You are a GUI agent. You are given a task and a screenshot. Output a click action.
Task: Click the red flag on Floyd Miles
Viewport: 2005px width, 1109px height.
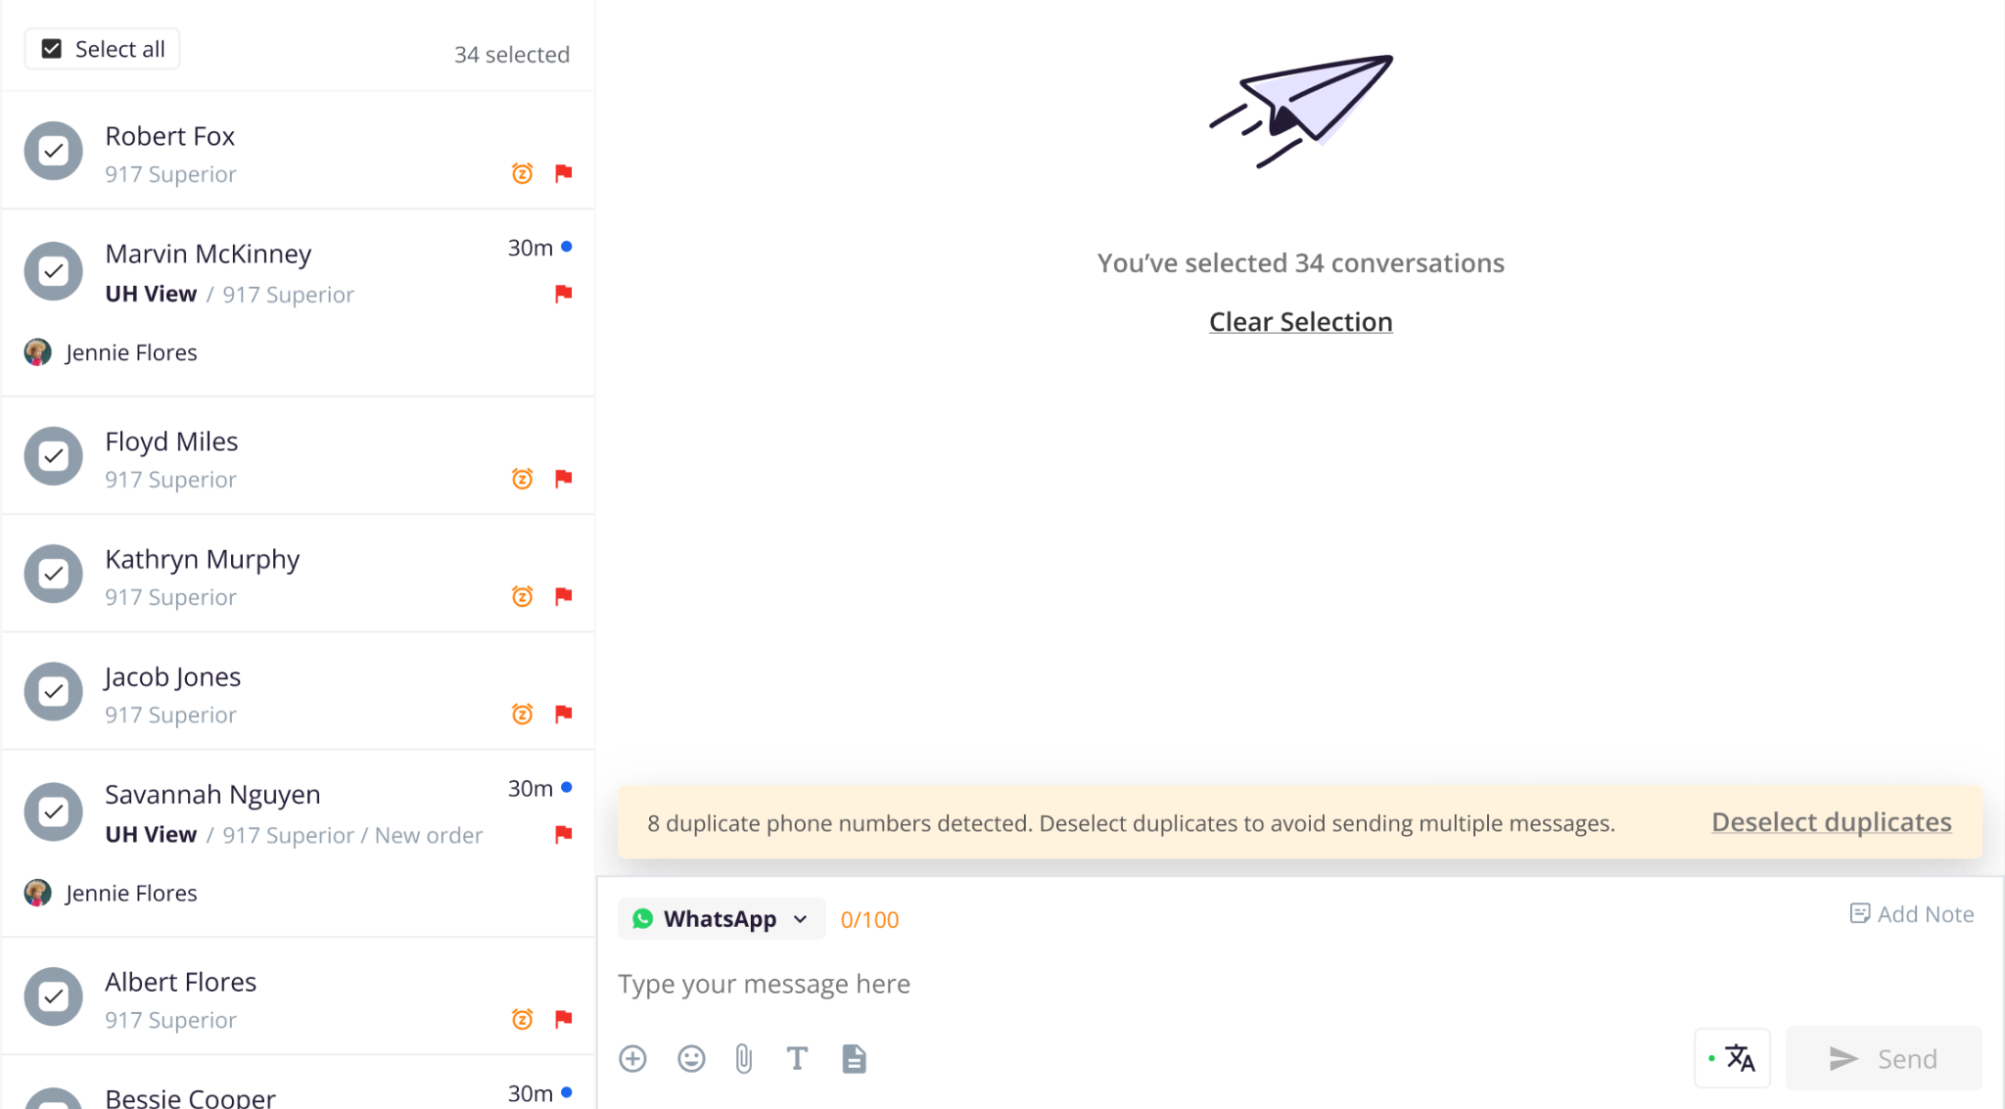coord(564,479)
